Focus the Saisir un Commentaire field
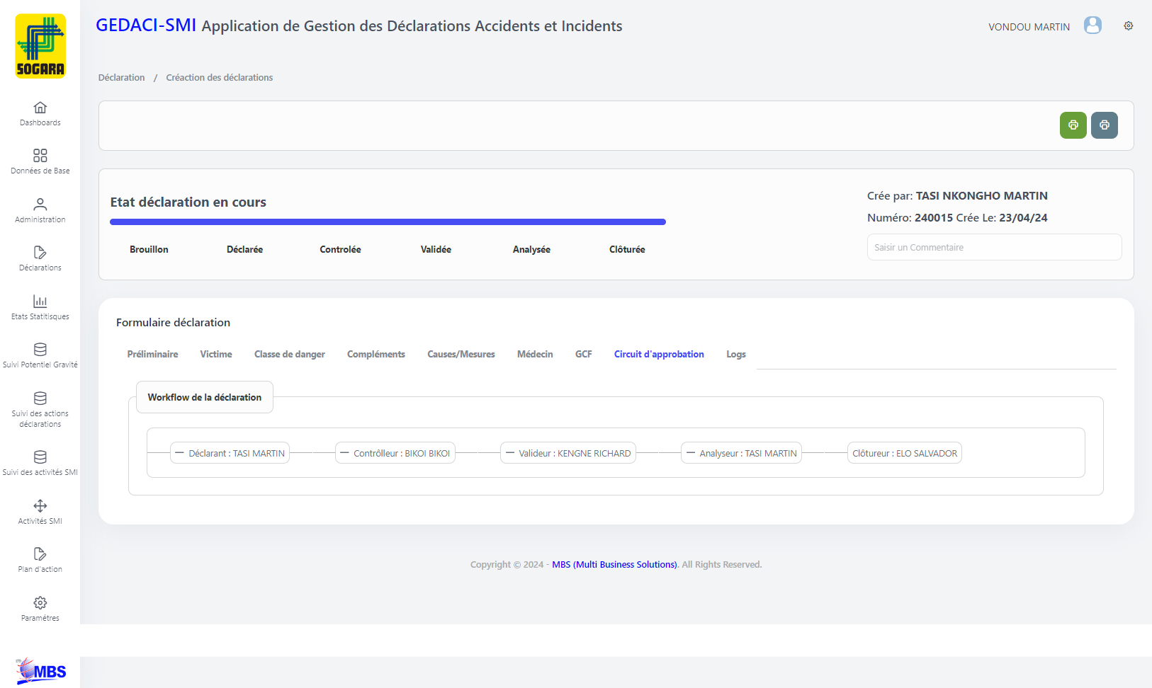Image resolution: width=1152 pixels, height=688 pixels. tap(994, 247)
